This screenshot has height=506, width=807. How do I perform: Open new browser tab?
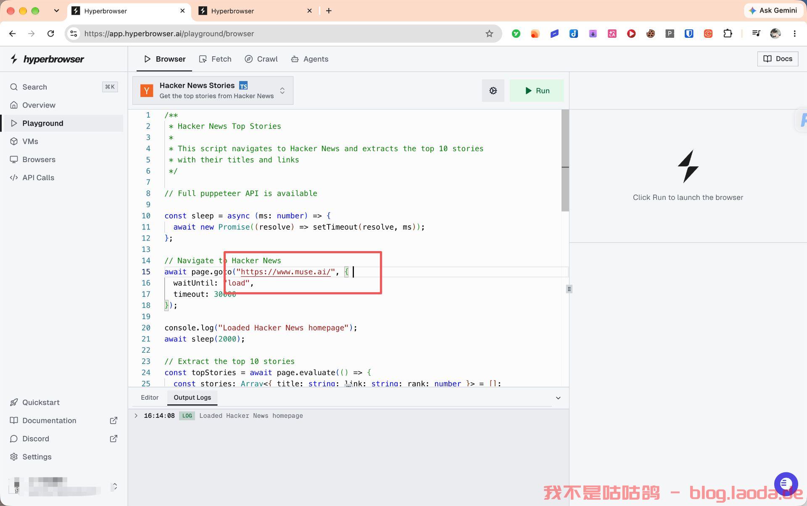pyautogui.click(x=329, y=11)
